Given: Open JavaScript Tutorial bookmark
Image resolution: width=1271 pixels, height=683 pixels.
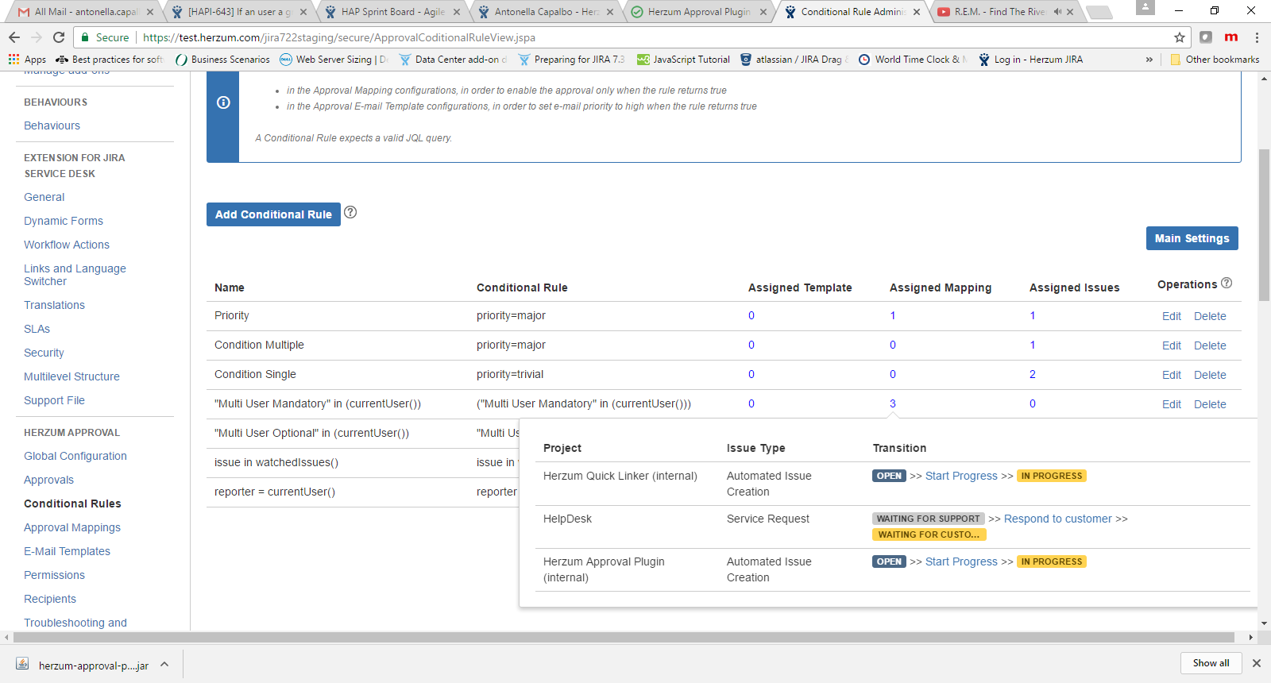Looking at the screenshot, I should click(683, 60).
